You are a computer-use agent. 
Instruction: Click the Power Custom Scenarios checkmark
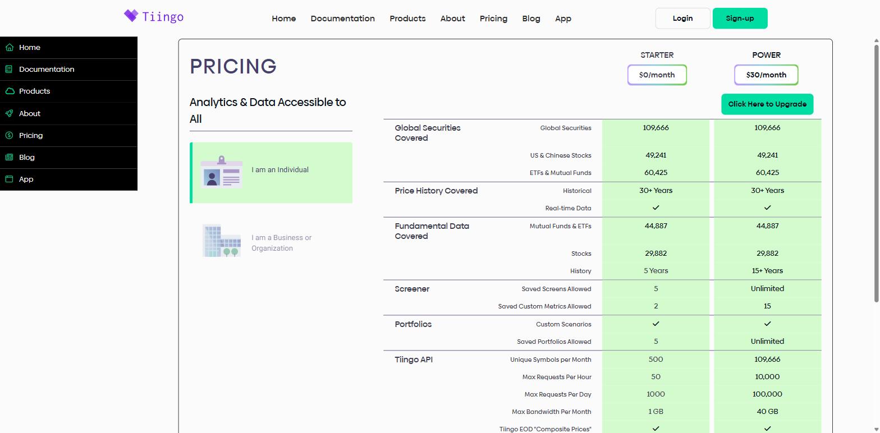[x=767, y=324]
